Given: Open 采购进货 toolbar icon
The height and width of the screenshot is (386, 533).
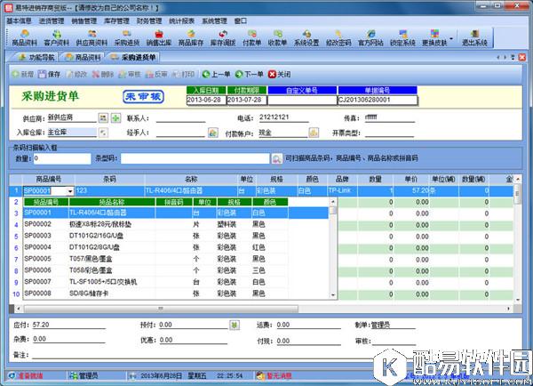Looking at the screenshot, I should click(x=127, y=37).
